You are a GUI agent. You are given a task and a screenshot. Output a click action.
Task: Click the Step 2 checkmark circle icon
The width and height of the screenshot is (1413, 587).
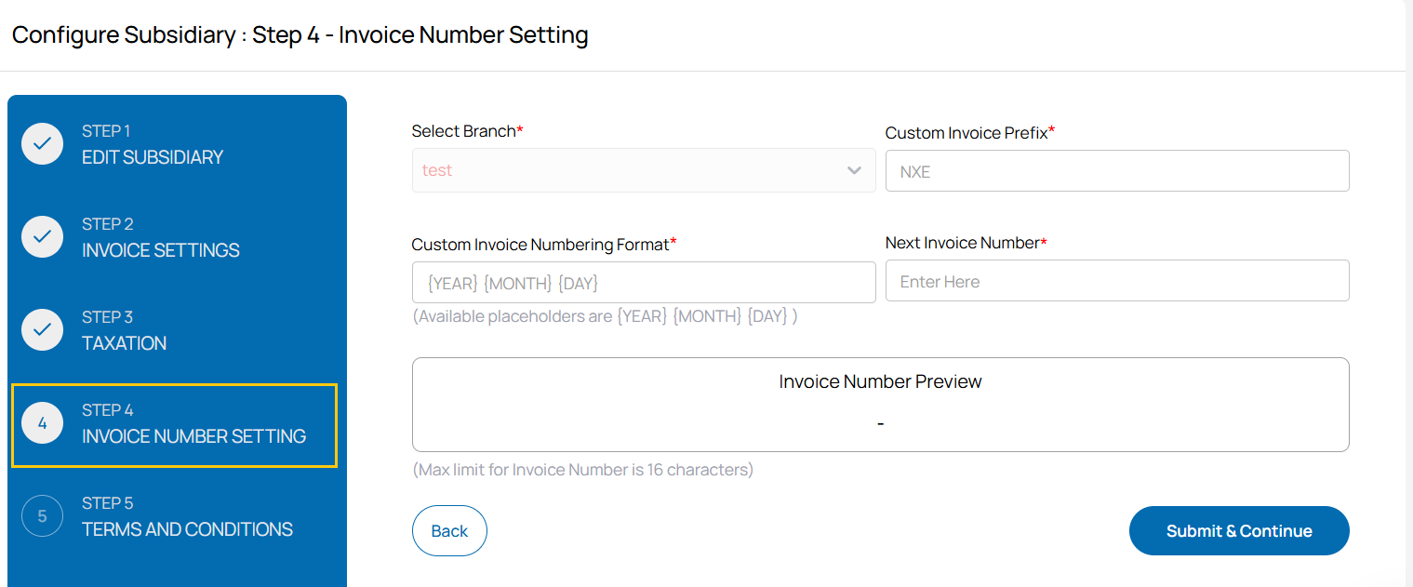coord(42,237)
